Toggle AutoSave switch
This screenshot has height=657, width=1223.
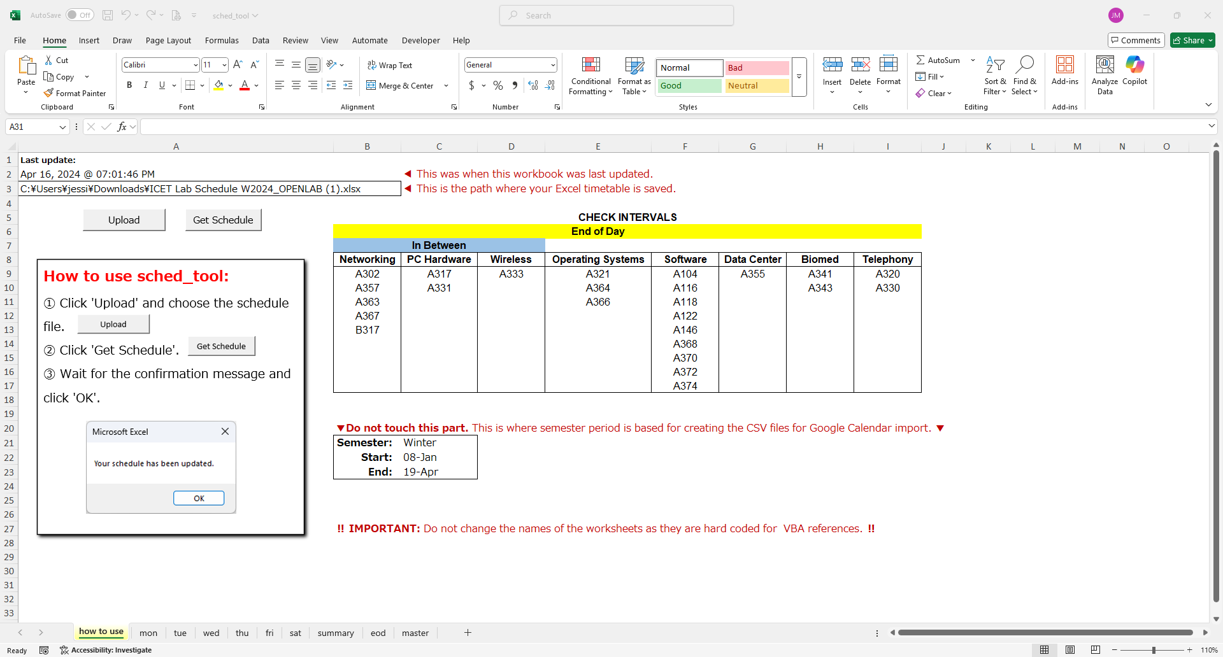[80, 15]
